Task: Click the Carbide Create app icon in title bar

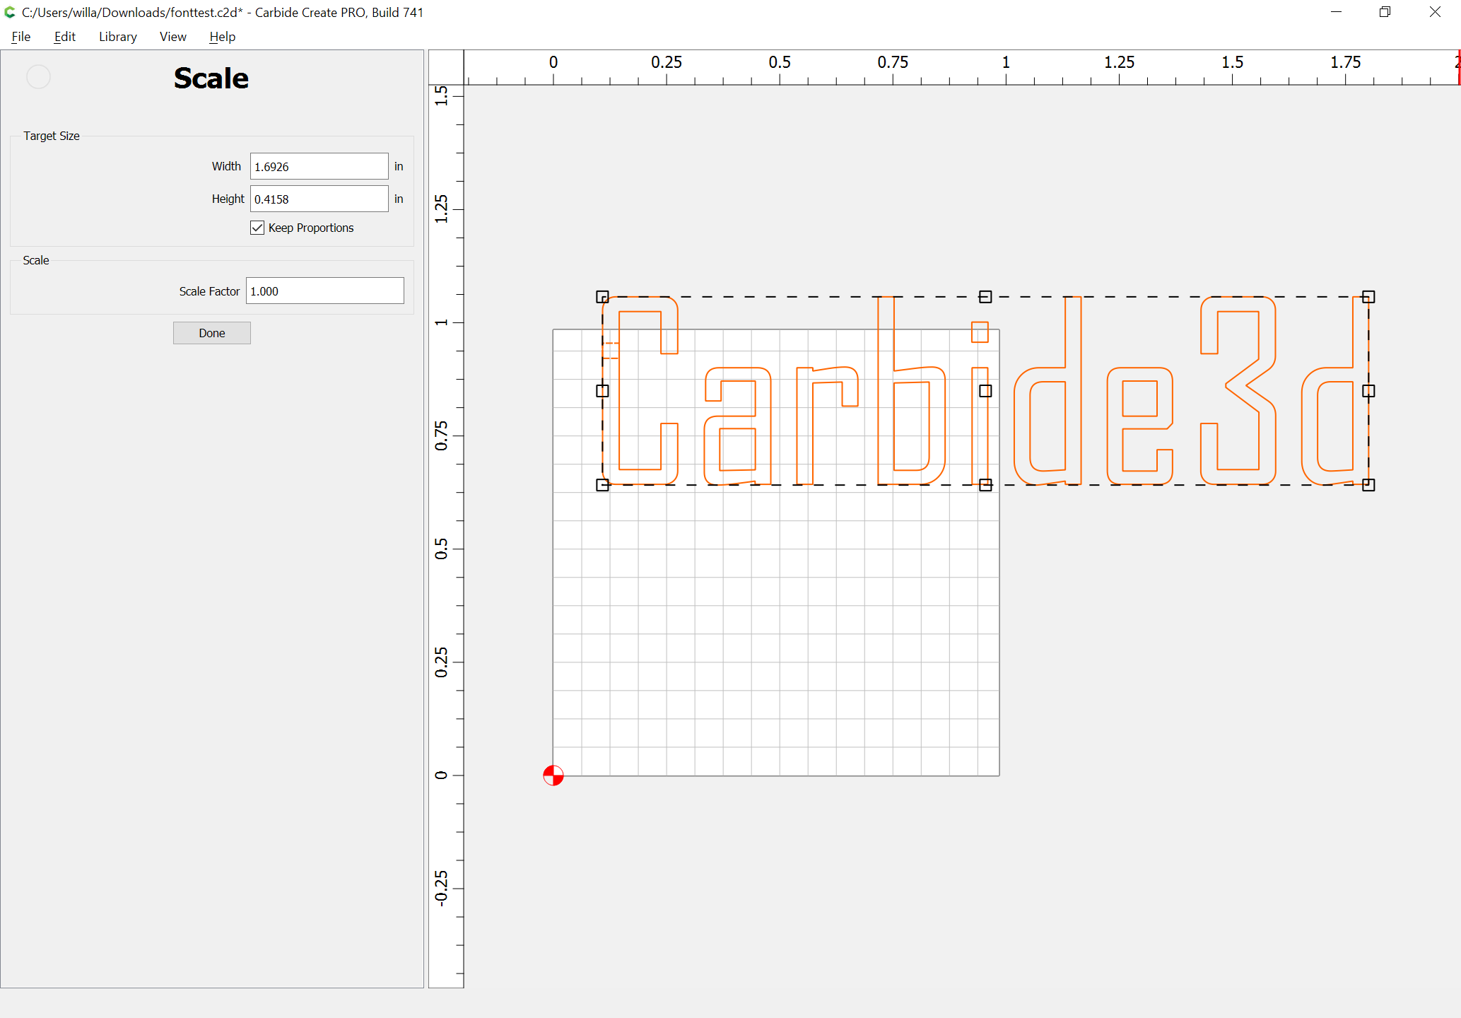Action: pyautogui.click(x=10, y=12)
